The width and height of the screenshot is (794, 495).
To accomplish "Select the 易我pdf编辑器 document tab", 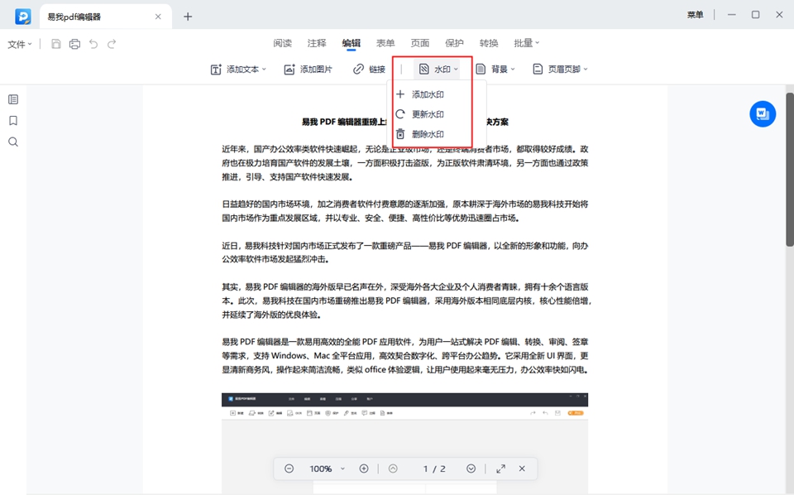I will 105,17.
